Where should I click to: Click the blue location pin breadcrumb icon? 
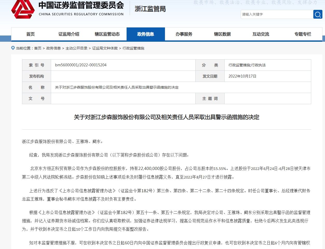[x=12, y=48]
